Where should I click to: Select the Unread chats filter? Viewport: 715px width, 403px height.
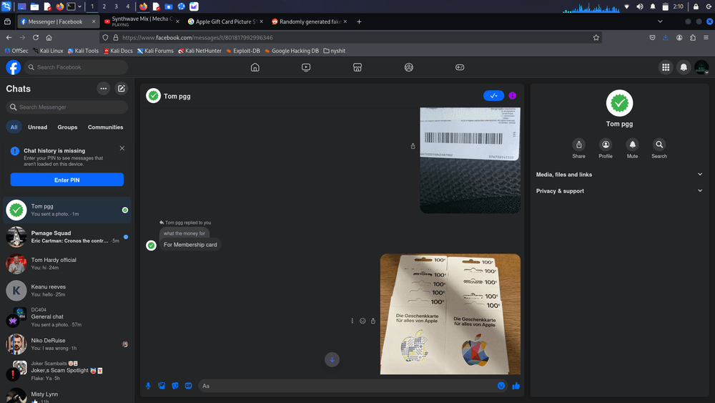[x=37, y=127]
